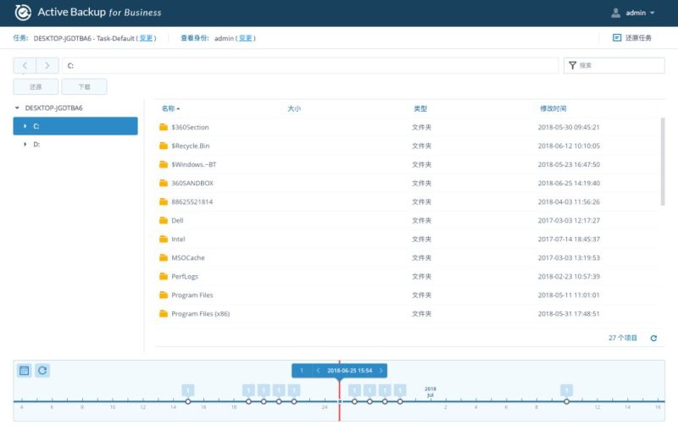Select the June 20 backup point on timeline
The image size is (678, 430).
click(264, 401)
